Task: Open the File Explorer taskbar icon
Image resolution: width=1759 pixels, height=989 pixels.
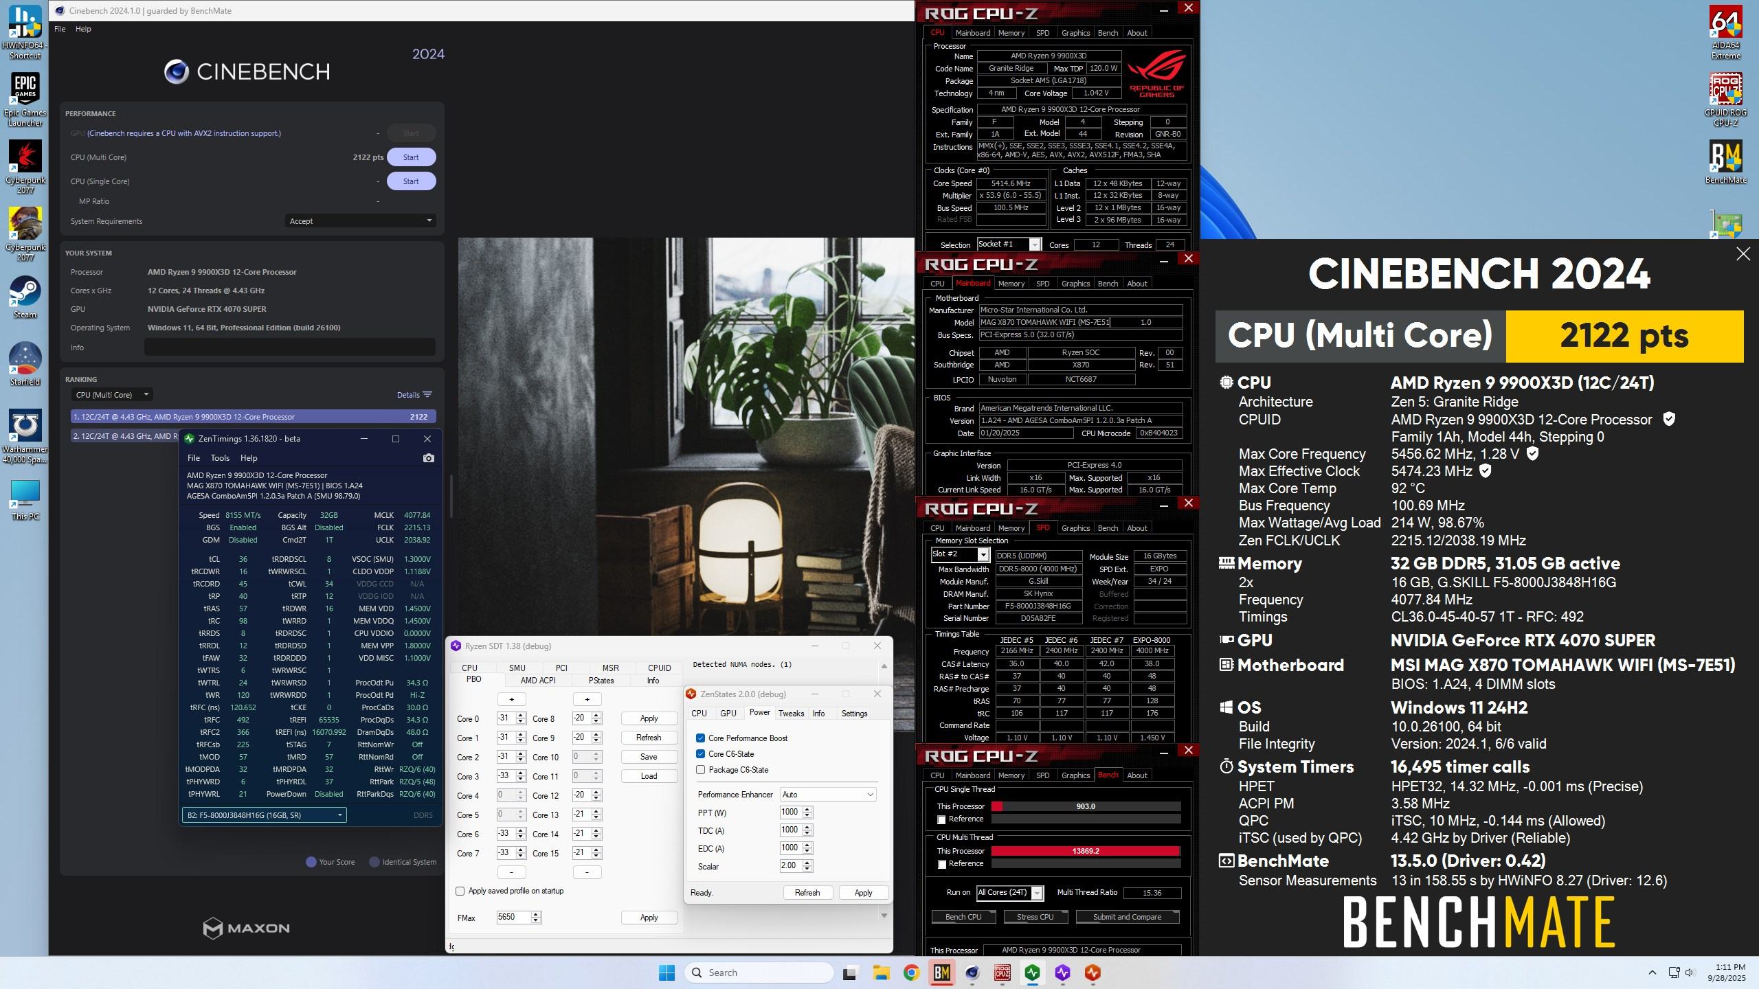Action: (x=881, y=973)
